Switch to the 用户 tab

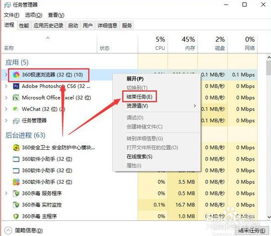pos(87,26)
